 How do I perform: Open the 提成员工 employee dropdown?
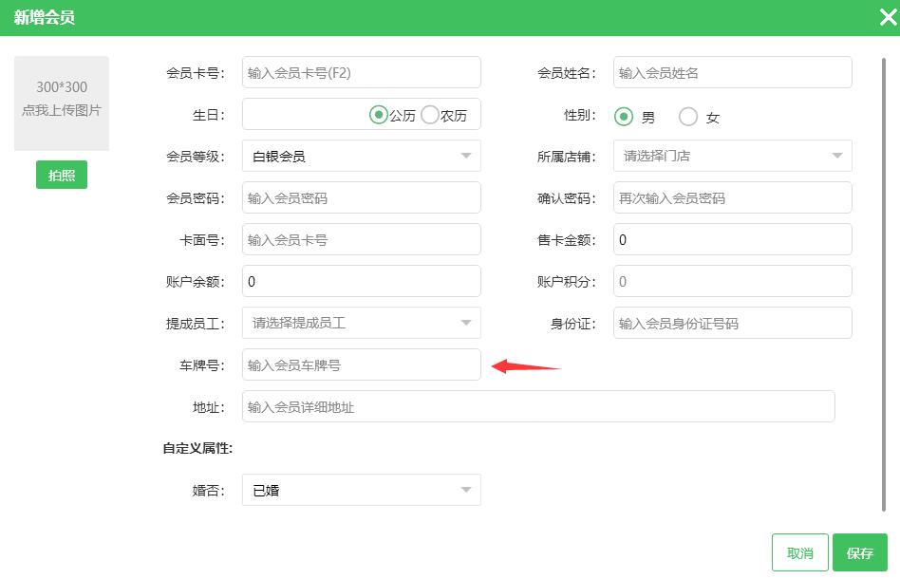[361, 323]
